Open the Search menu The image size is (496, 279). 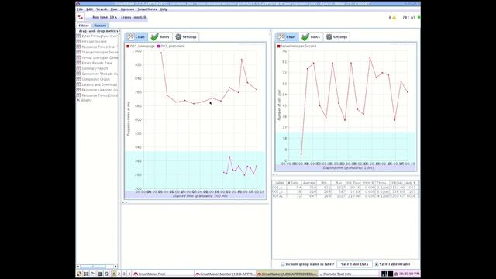tap(102, 9)
